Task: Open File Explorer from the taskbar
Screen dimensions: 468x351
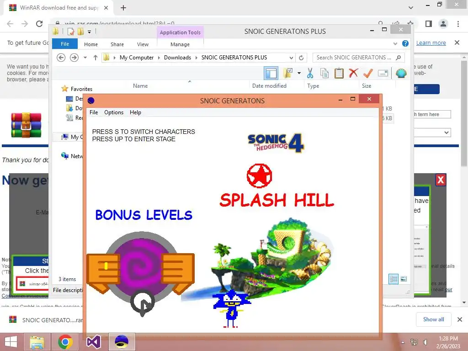Action: click(37, 342)
